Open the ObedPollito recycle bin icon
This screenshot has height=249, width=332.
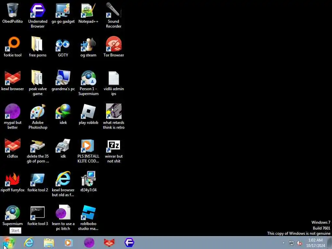click(x=13, y=13)
